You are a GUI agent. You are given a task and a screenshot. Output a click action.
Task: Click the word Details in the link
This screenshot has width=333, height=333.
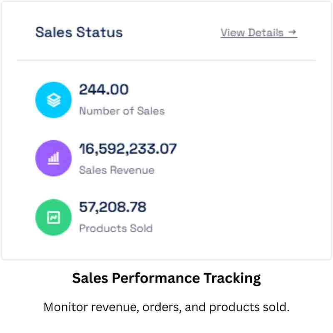pos(267,32)
